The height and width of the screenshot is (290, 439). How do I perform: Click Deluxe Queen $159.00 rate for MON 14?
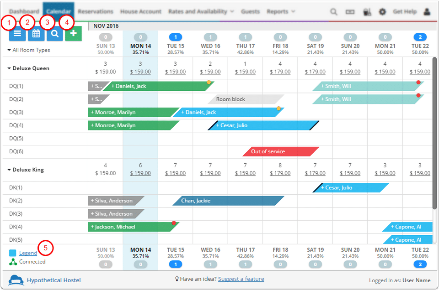click(x=140, y=72)
